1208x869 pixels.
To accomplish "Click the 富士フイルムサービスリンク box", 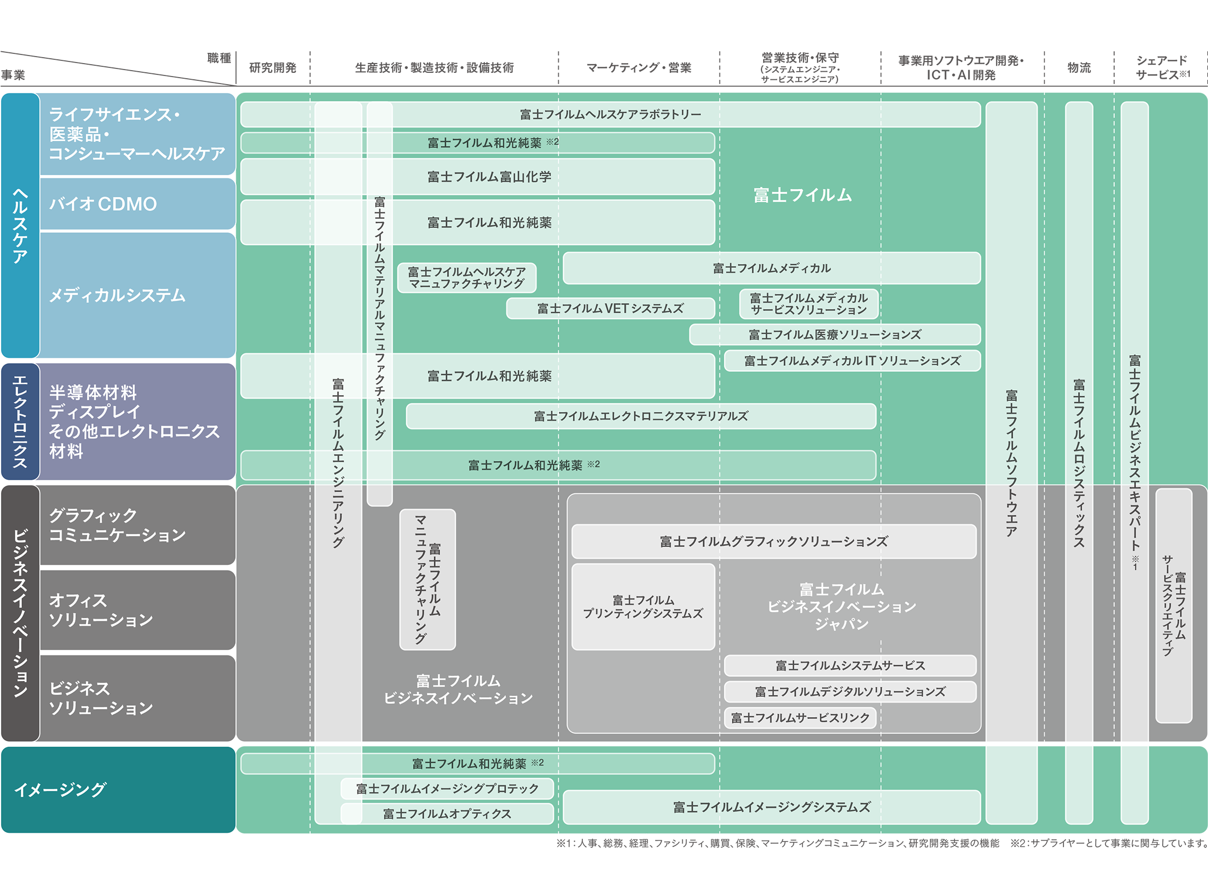I will [x=800, y=718].
